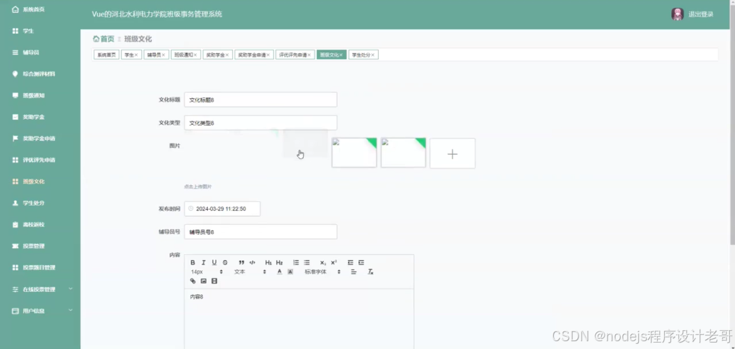The height and width of the screenshot is (349, 735).
Task: Open the 标准字体 font family dropdown
Action: tap(323, 272)
